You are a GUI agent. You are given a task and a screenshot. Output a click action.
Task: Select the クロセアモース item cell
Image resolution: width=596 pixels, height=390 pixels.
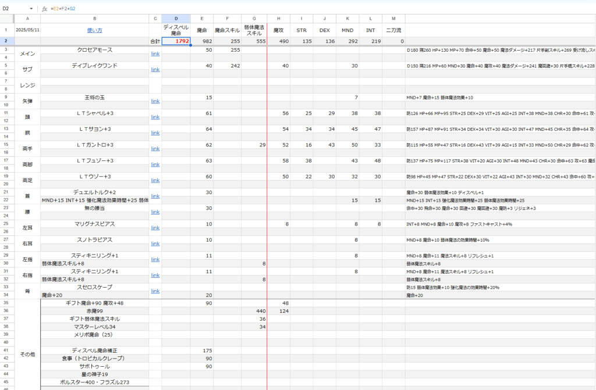tap(95, 50)
